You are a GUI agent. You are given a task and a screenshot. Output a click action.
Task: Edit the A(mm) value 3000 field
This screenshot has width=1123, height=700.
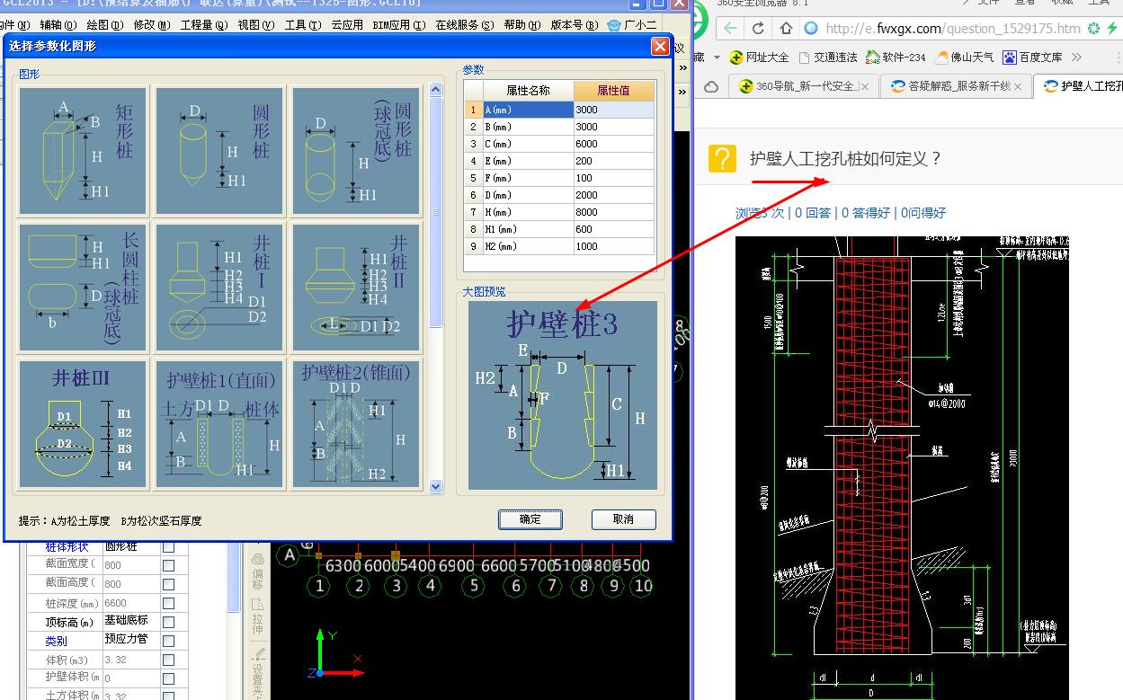614,110
